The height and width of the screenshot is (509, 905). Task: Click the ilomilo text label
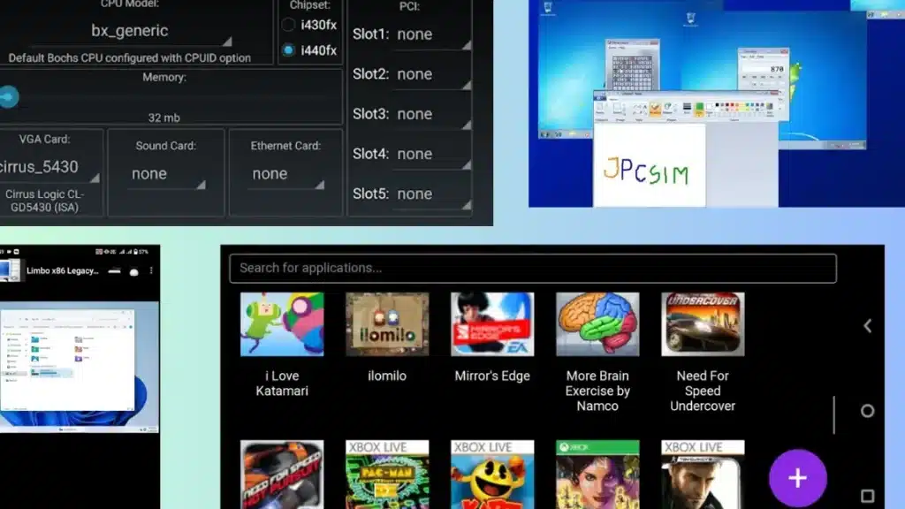387,376
